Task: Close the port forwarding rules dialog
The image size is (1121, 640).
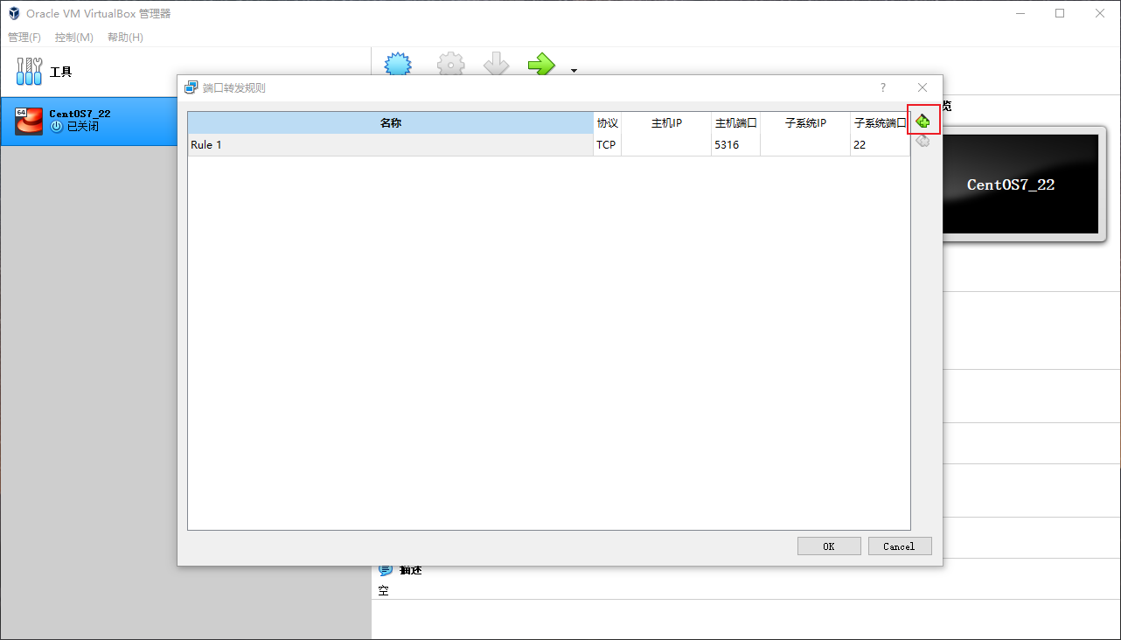Action: pos(923,87)
